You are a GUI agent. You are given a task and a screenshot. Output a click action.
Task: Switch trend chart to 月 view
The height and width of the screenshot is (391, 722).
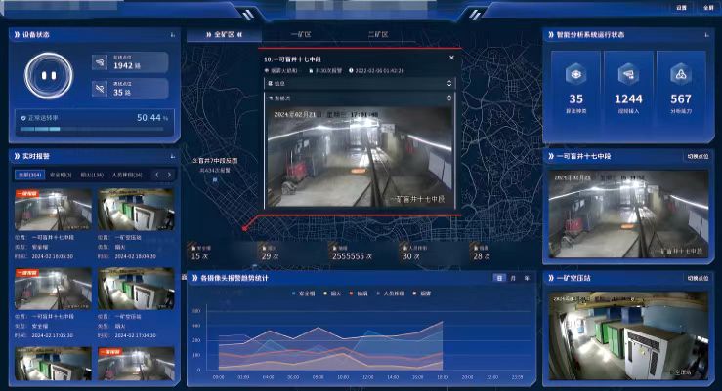[513, 278]
